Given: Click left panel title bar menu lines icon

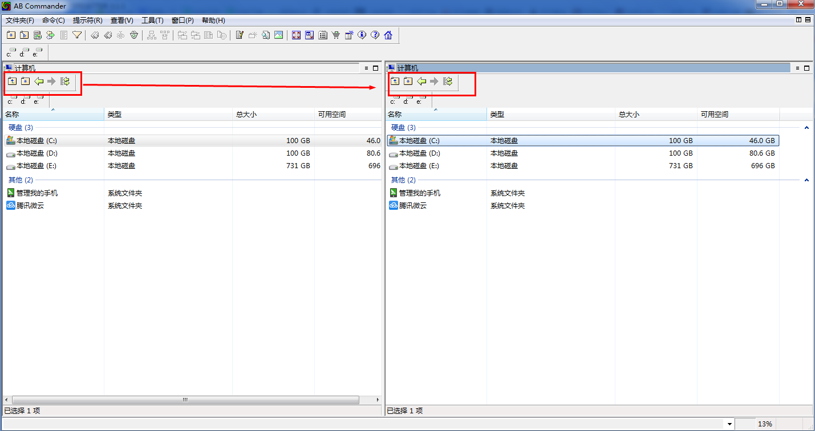Looking at the screenshot, I should click(366, 68).
